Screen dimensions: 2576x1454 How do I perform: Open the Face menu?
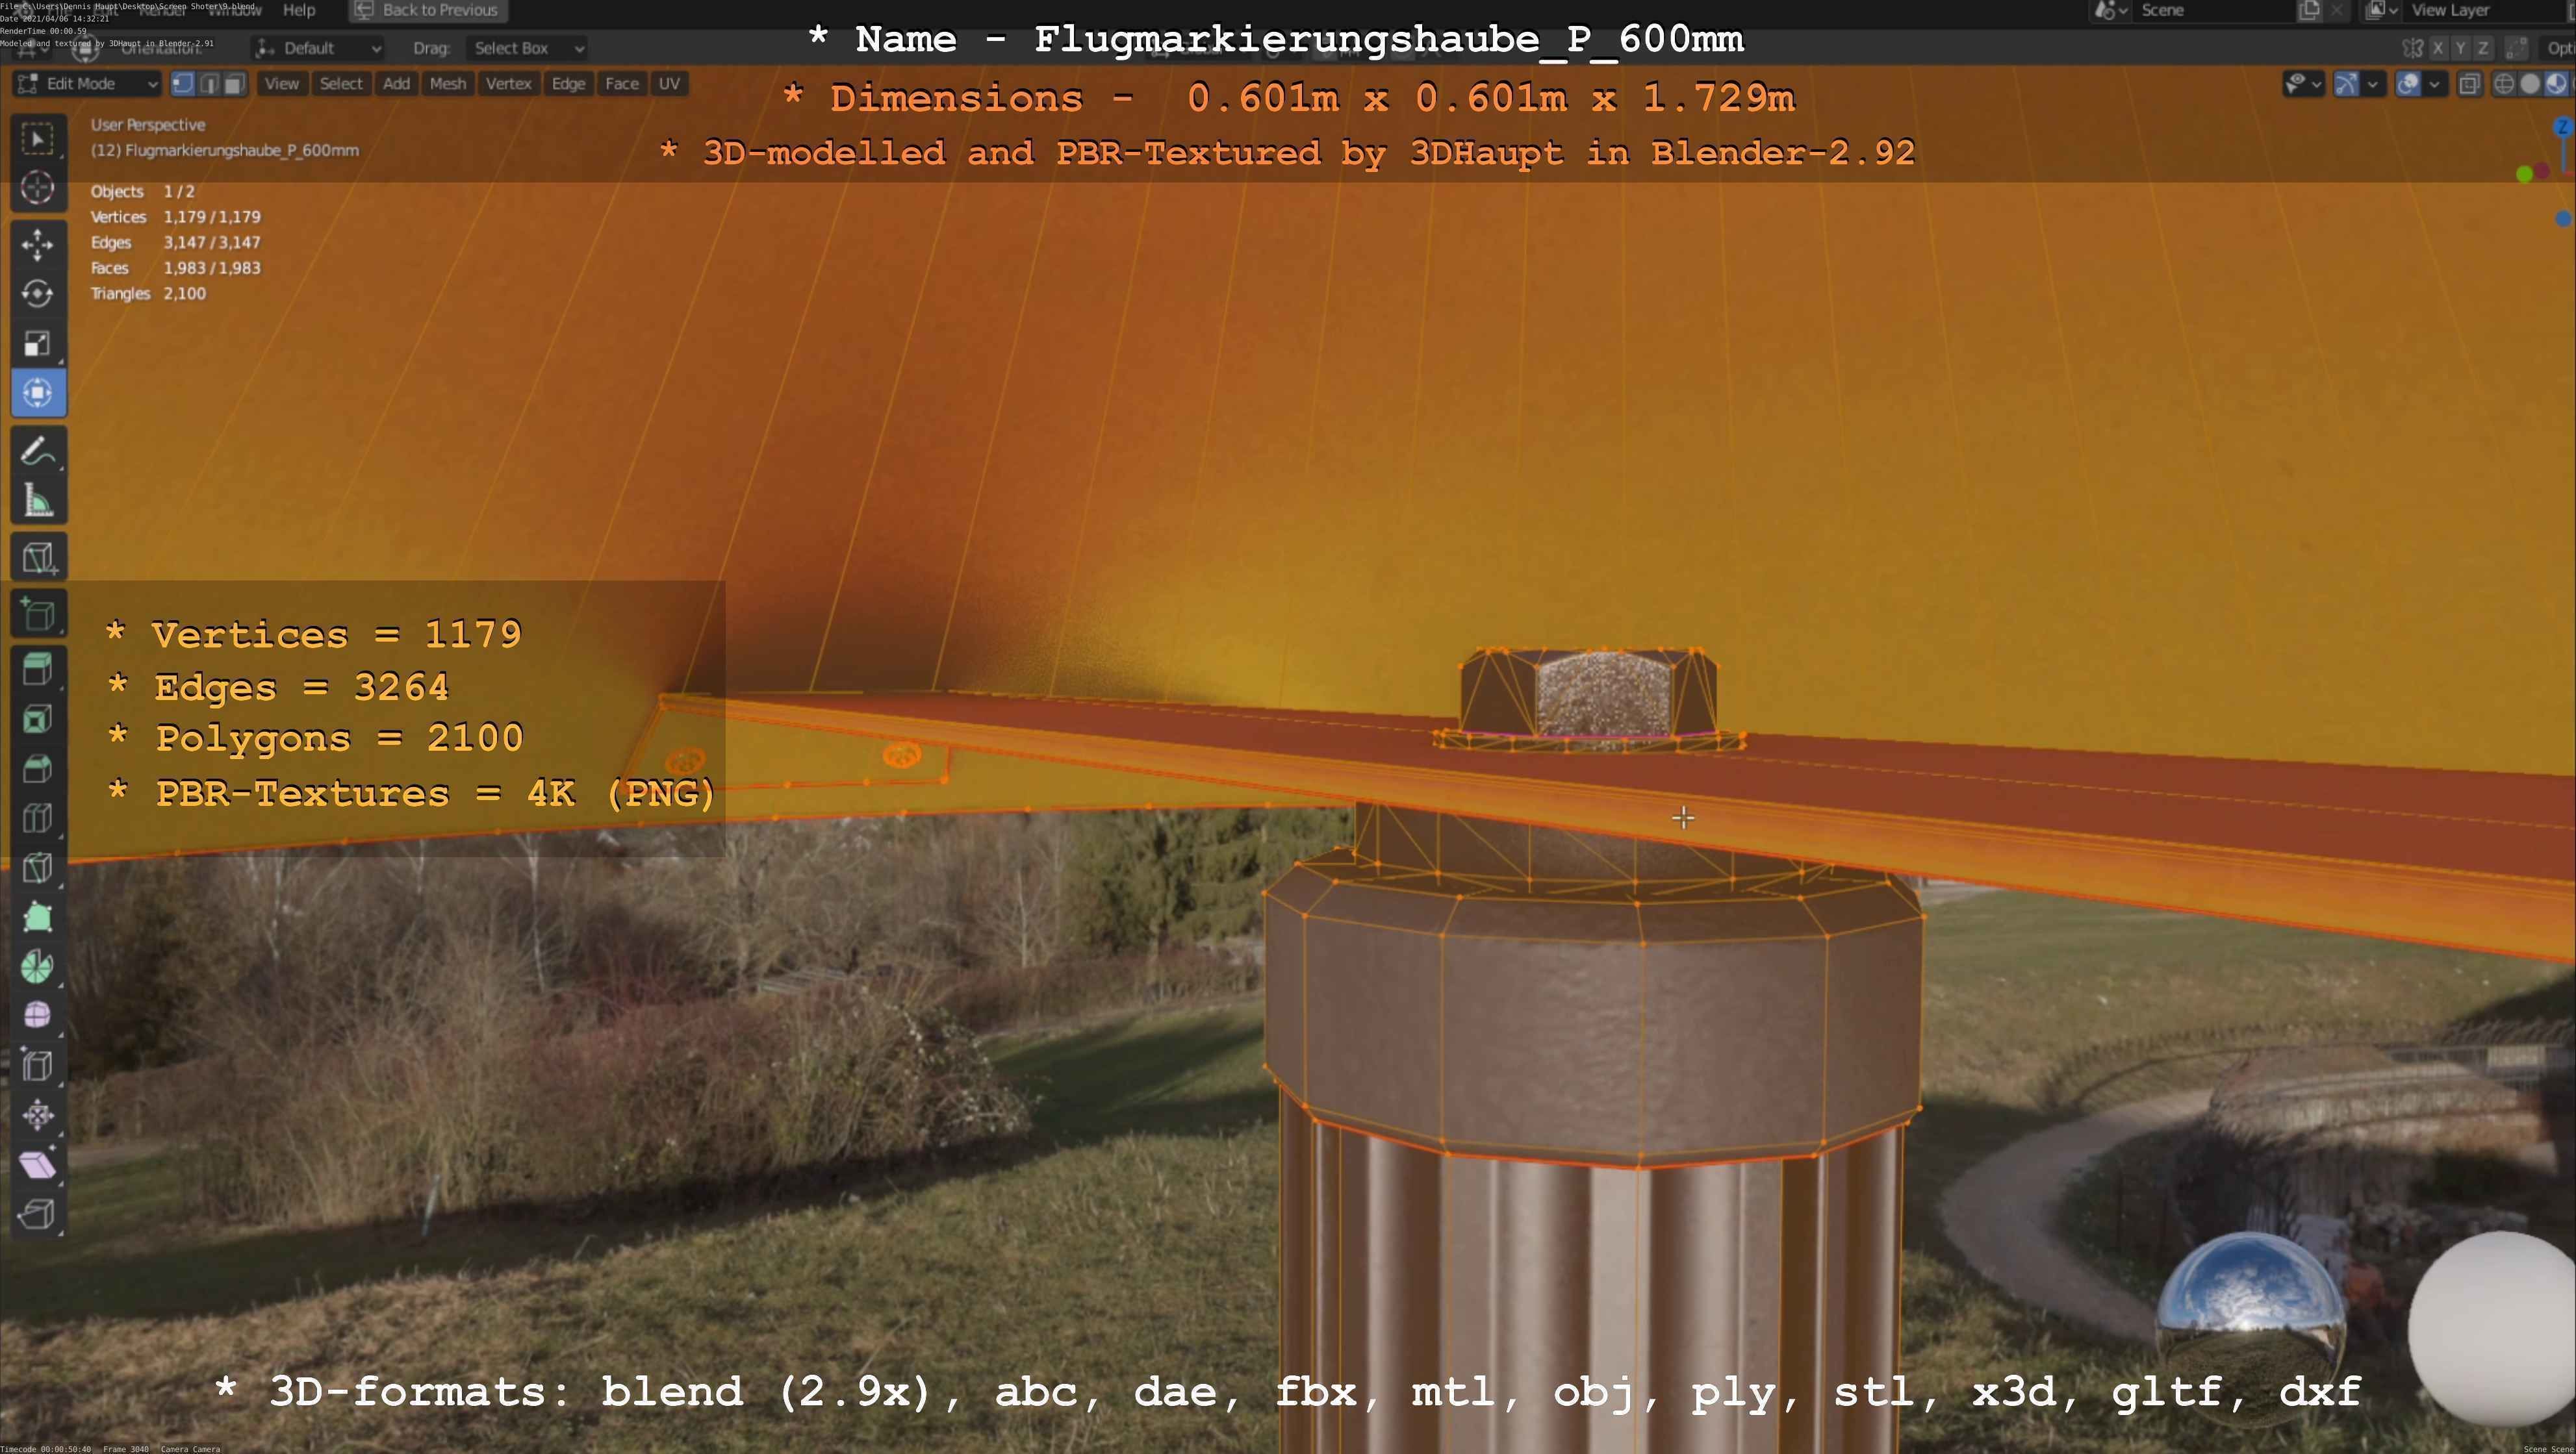(x=622, y=84)
